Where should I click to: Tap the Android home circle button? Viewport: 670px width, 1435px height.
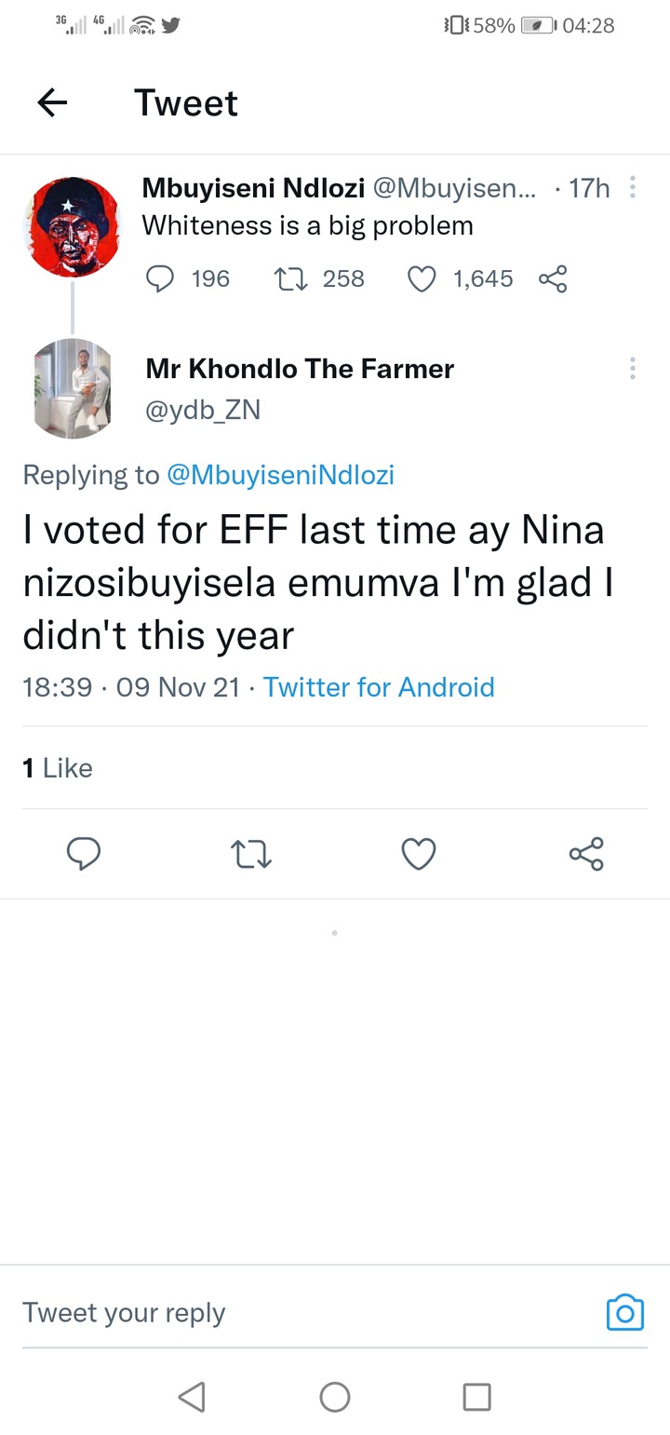coord(335,1396)
